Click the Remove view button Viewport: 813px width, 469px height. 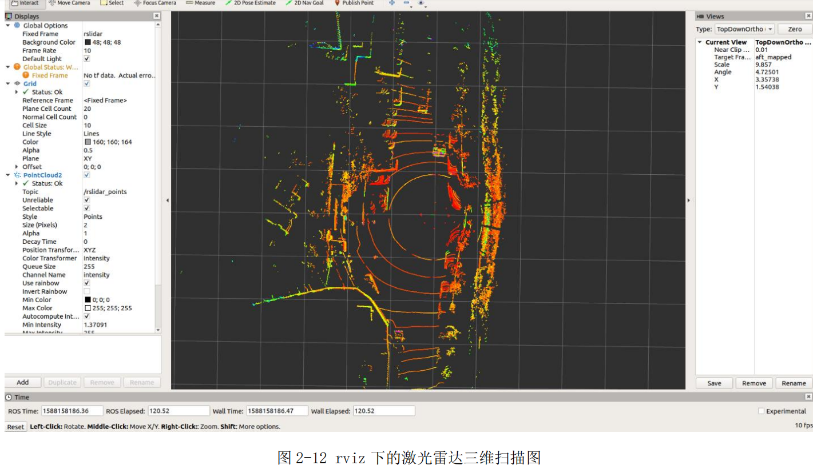pos(754,383)
